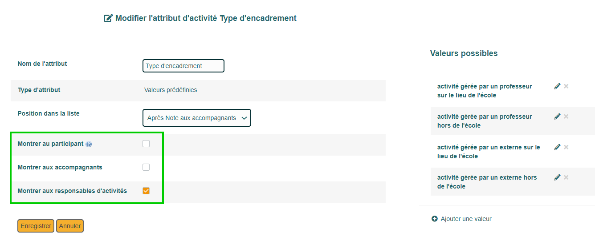Focus the Nom de l'attribut text field
This screenshot has height=241, width=595.
point(183,66)
